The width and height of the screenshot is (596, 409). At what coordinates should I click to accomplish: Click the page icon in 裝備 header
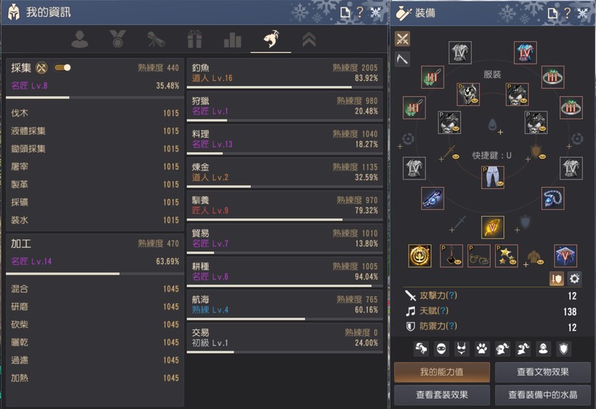tap(553, 14)
